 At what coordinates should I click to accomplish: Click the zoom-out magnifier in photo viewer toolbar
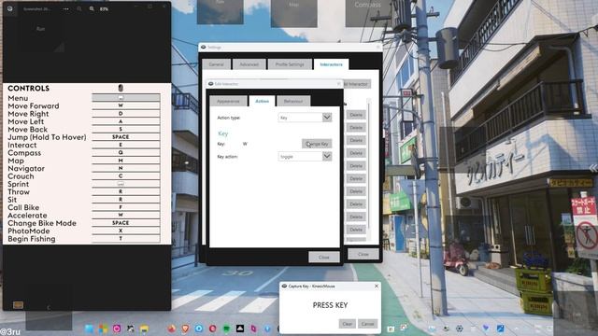(x=79, y=8)
